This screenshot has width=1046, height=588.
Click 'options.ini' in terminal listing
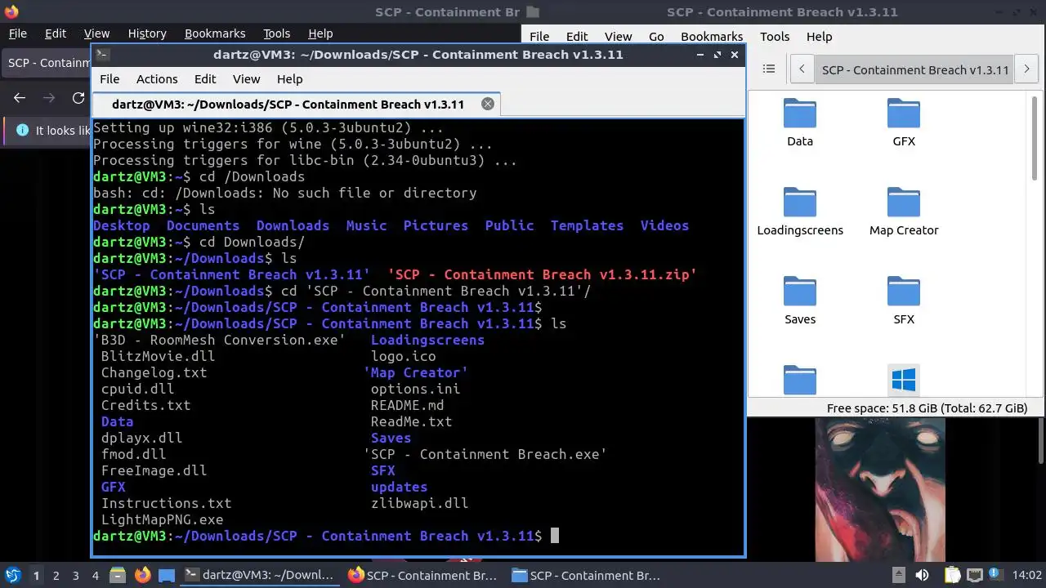click(416, 389)
